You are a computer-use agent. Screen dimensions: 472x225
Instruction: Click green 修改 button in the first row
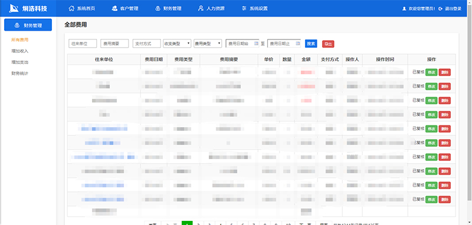point(431,72)
